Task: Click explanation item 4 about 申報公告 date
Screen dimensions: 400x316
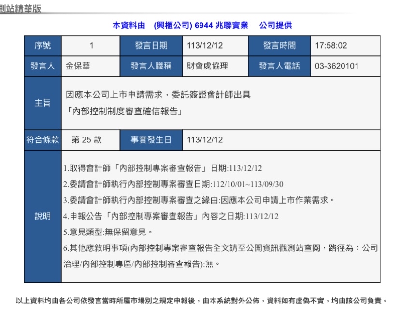Action: tap(171, 216)
